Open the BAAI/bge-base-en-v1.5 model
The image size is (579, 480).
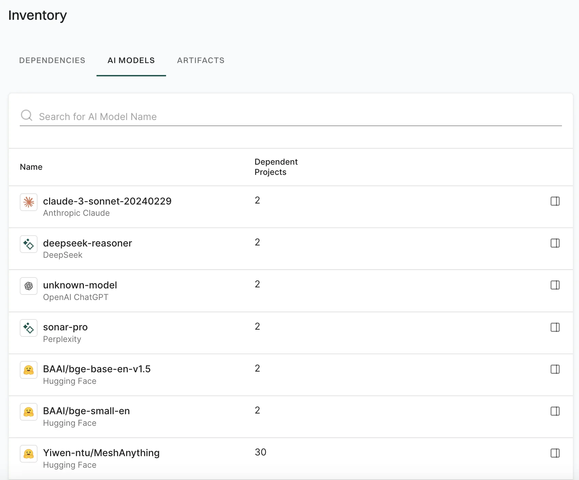97,369
